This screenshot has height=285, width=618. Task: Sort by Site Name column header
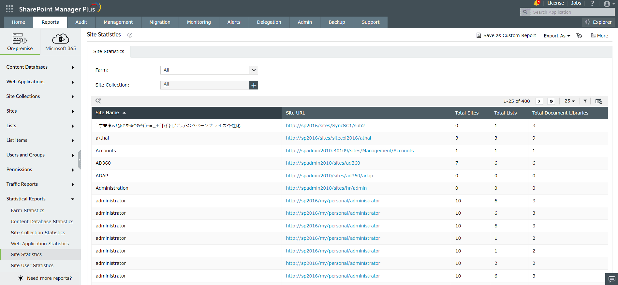(x=186, y=113)
